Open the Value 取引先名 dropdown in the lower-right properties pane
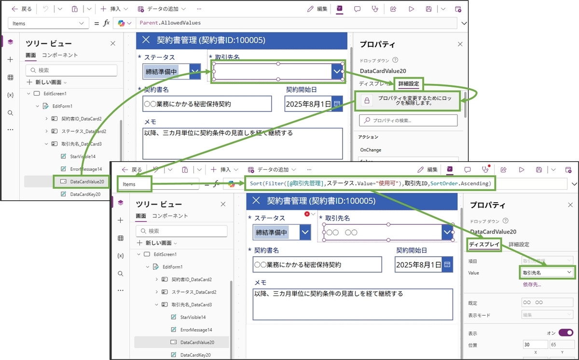Viewport: 579px width, 360px height. click(548, 273)
